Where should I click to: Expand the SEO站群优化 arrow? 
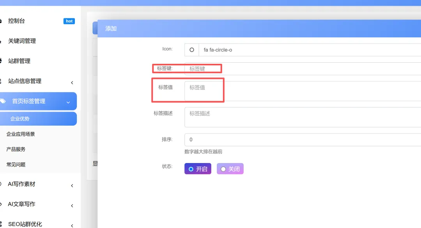point(72,226)
